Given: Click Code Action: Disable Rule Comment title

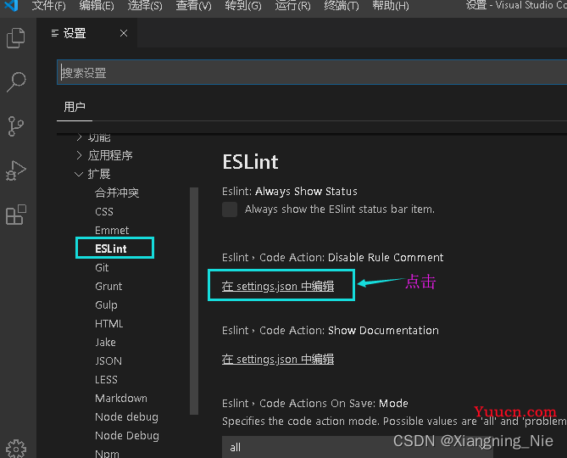Looking at the screenshot, I should pyautogui.click(x=333, y=257).
